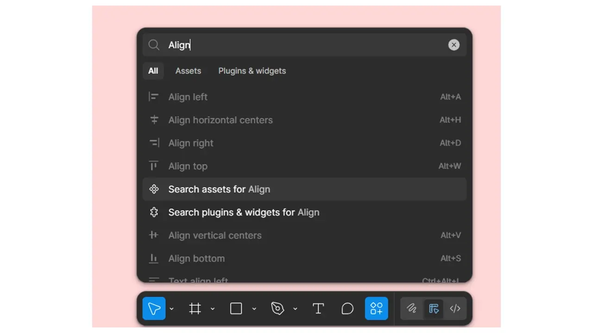Viewport: 593px width, 333px height.
Task: Choose the Align top command
Action: pyautogui.click(x=304, y=166)
